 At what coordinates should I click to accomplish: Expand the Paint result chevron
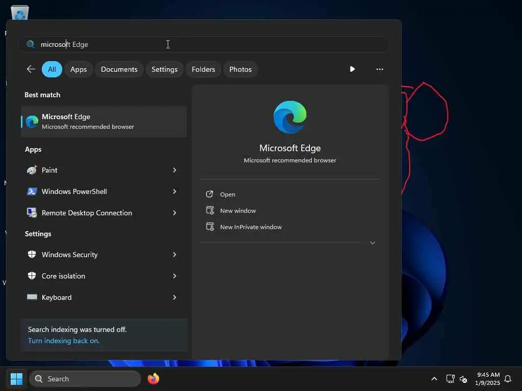click(174, 170)
